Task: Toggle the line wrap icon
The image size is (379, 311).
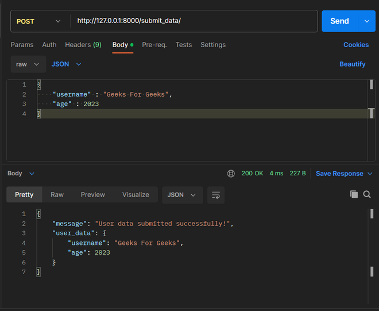Action: (x=216, y=195)
